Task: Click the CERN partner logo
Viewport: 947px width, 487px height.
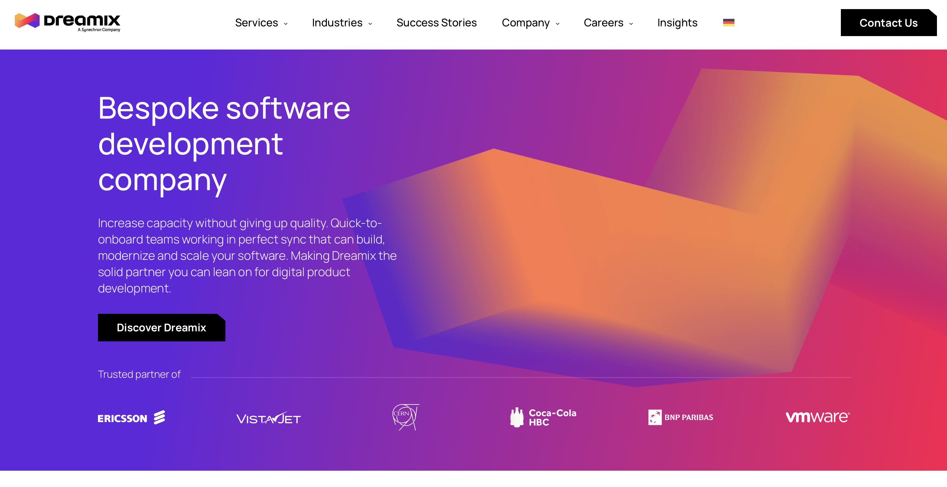Action: click(x=405, y=417)
